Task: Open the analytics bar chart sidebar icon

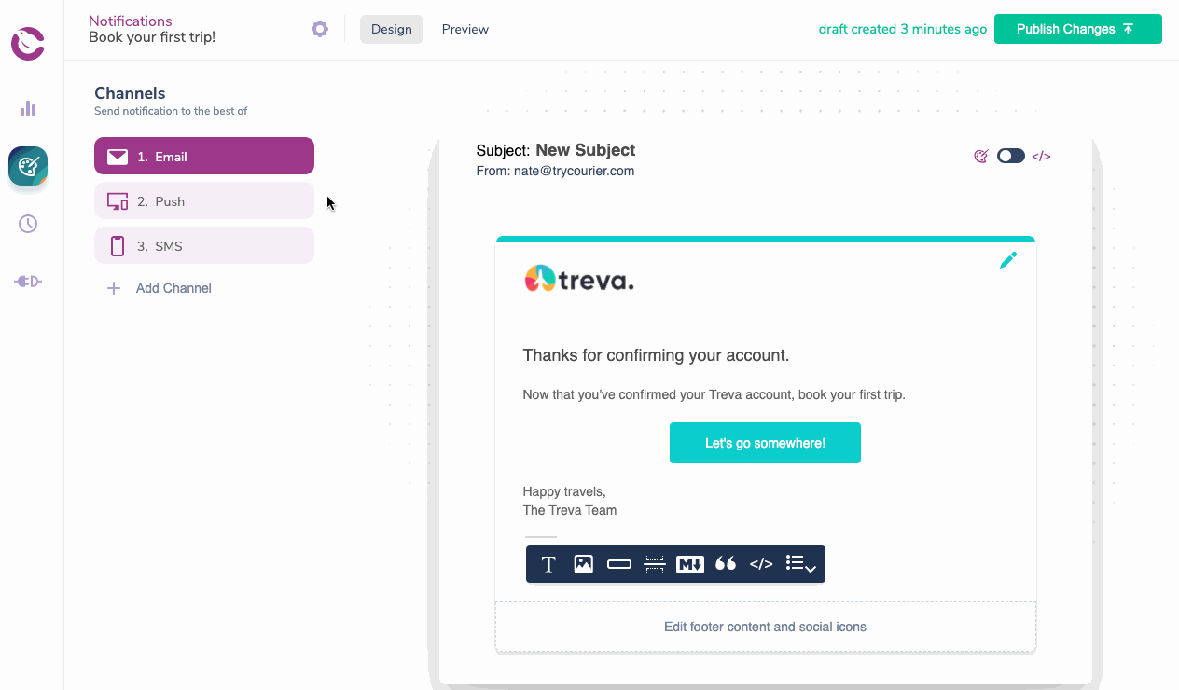Action: tap(28, 108)
